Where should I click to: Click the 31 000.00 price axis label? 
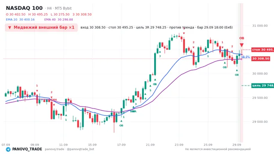tap(260, 26)
